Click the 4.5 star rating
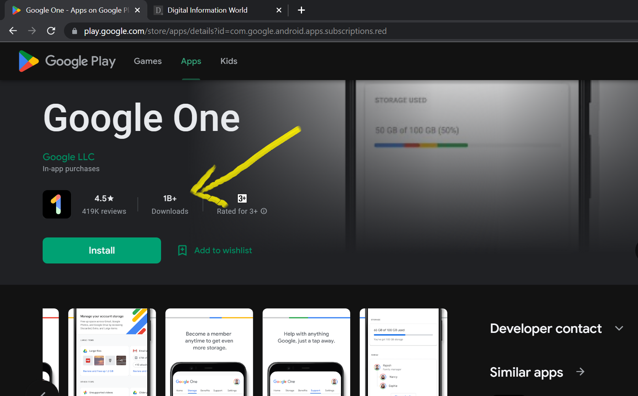 click(x=104, y=198)
